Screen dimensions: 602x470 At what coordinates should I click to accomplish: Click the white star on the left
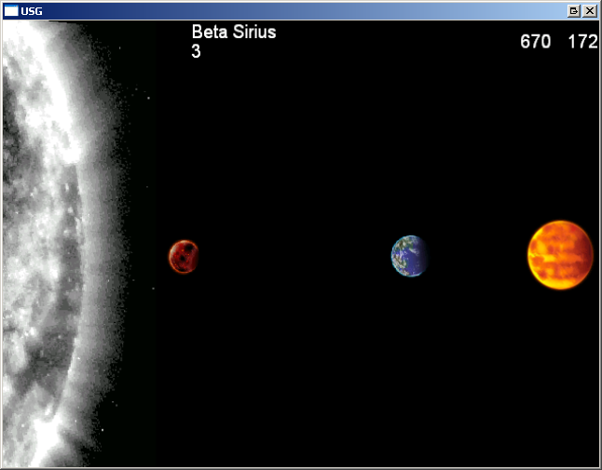[x=63, y=244]
